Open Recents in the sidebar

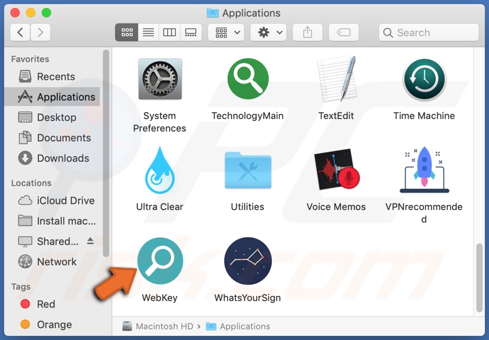(52, 76)
